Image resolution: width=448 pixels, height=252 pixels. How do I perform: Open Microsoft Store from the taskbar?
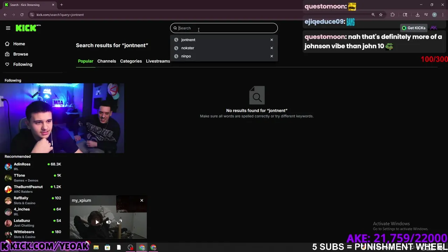pos(107,247)
